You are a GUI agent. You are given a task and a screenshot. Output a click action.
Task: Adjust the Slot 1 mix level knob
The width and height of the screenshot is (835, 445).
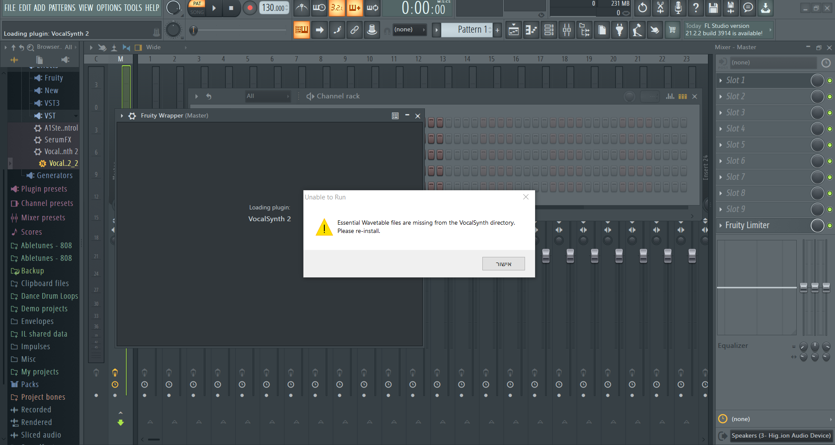pos(817,81)
